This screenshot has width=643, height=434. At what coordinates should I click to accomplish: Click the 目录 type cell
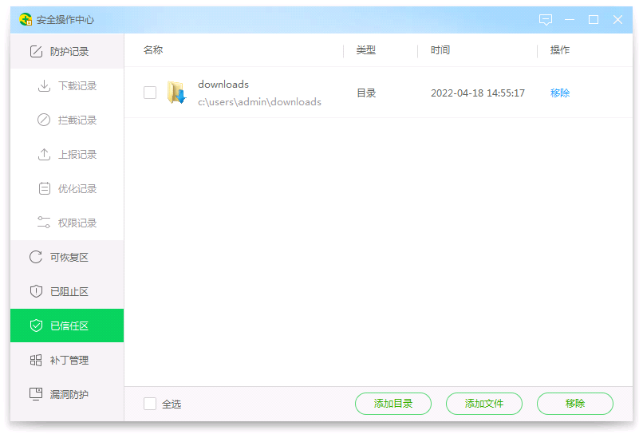pos(366,93)
